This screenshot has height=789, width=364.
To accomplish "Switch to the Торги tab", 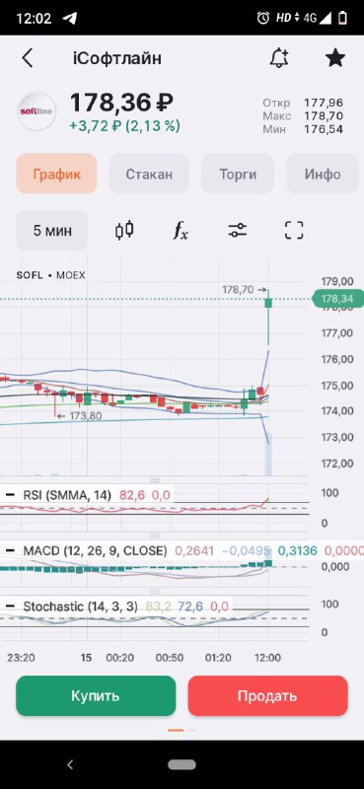I will point(238,175).
